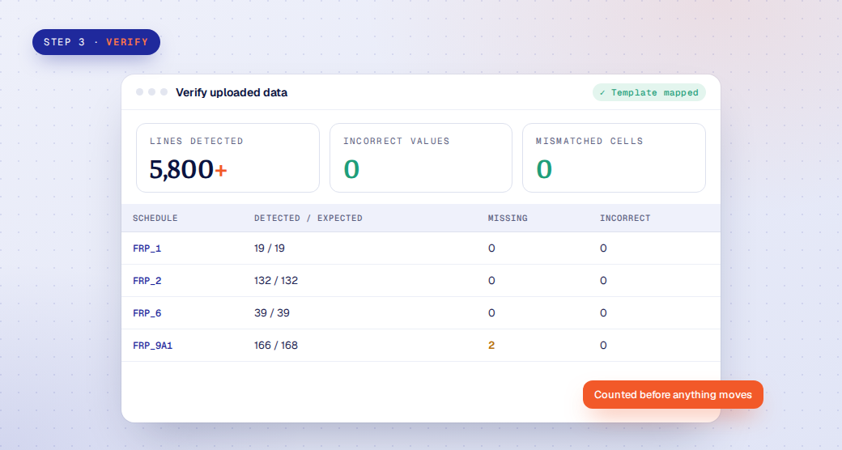Select the Verify uploaded data title
This screenshot has width=842, height=450.
click(232, 92)
